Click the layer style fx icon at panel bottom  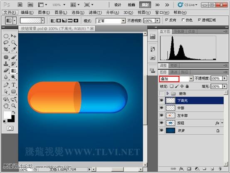pos(181,169)
